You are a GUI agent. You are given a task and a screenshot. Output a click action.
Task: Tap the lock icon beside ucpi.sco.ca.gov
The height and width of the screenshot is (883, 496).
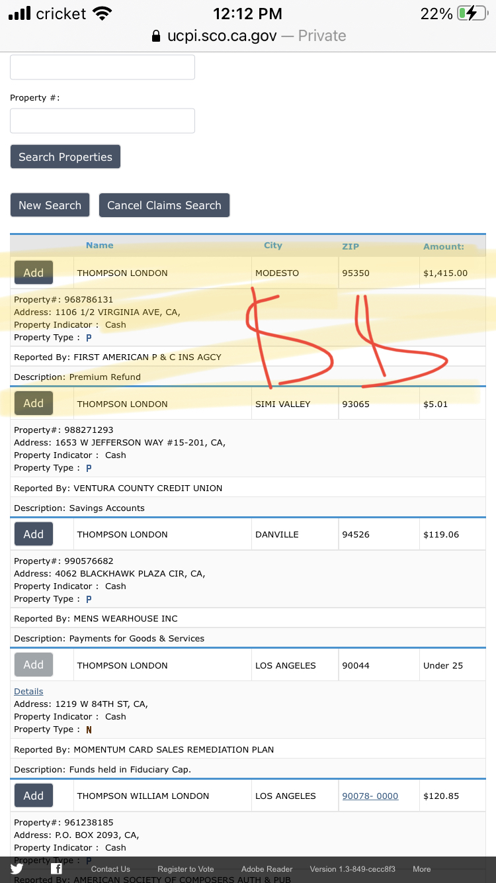point(156,36)
